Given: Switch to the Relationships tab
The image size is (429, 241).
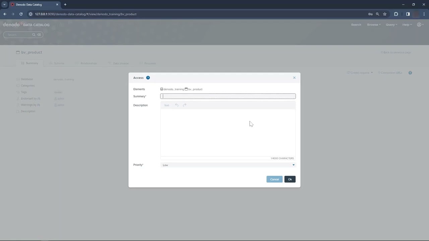Looking at the screenshot, I should pyautogui.click(x=86, y=63).
